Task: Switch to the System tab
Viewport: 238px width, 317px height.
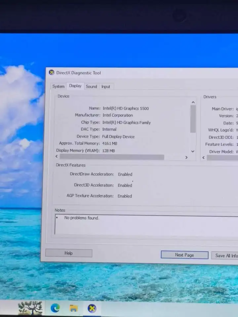Action: [59, 86]
